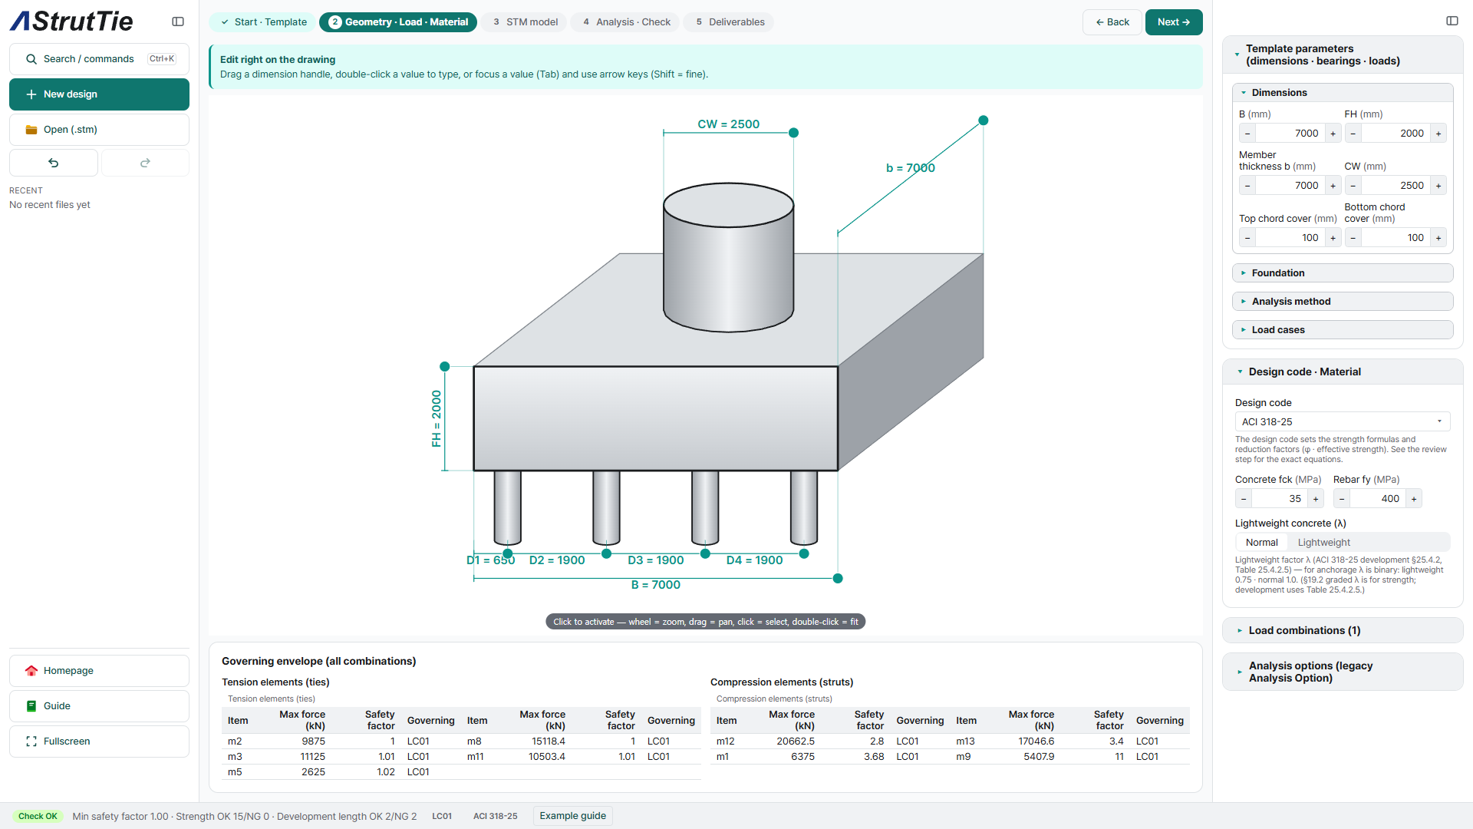Go Back to previous step
1473x829 pixels.
coord(1112,22)
